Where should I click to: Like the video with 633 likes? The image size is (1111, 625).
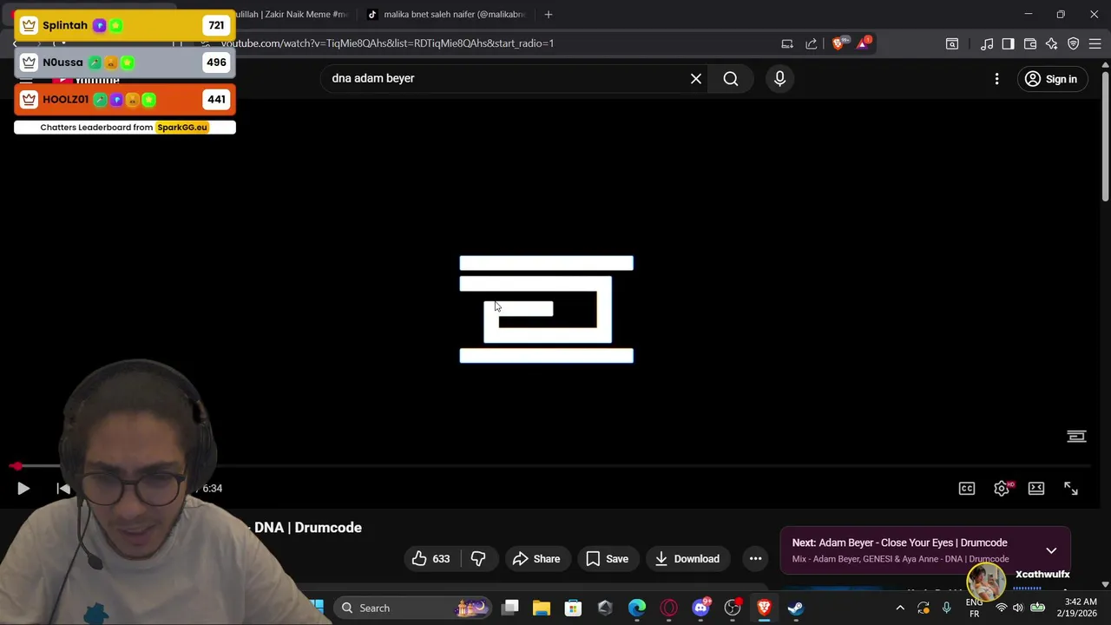coord(431,559)
